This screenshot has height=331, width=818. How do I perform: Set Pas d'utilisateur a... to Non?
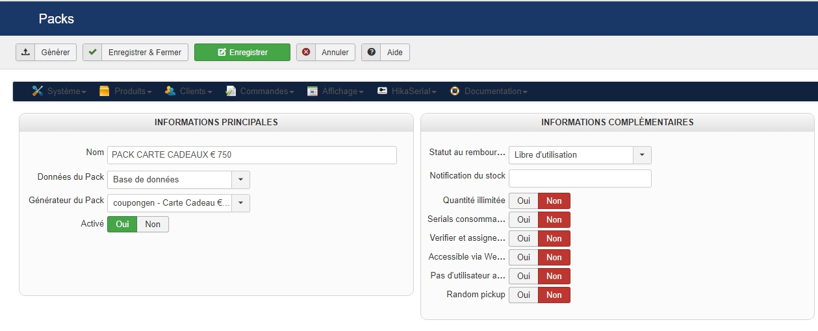(554, 276)
